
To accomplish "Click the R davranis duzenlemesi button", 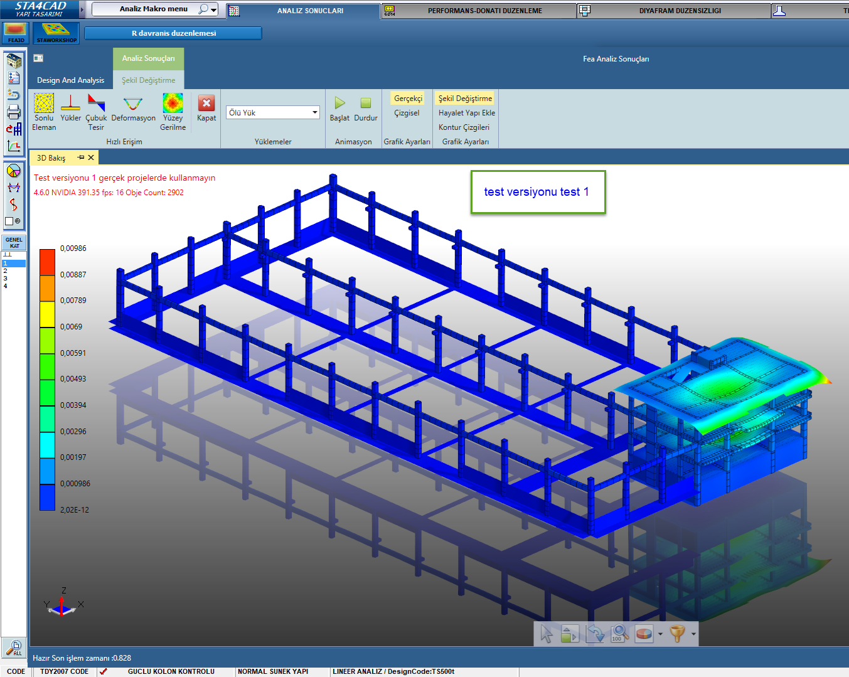I will 173,33.
